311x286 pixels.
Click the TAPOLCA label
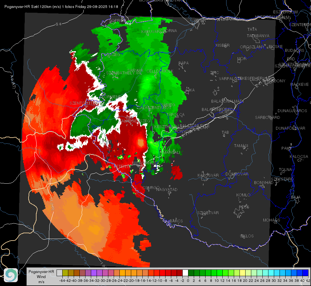[x=176, y=115]
